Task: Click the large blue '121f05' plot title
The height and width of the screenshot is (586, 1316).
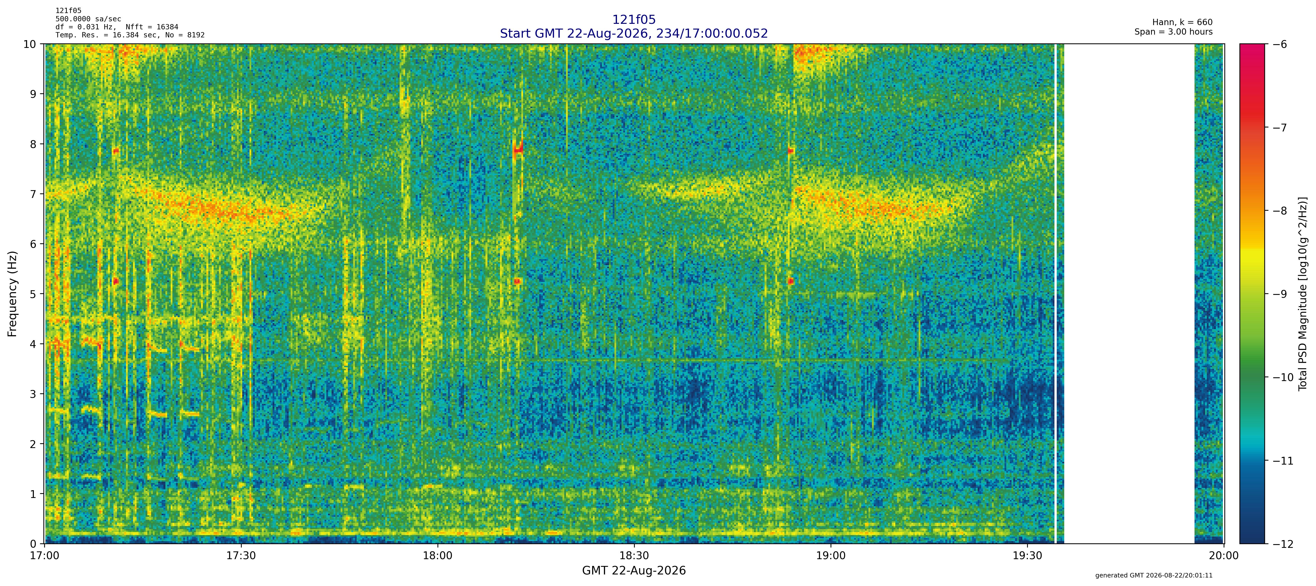Action: (x=634, y=19)
